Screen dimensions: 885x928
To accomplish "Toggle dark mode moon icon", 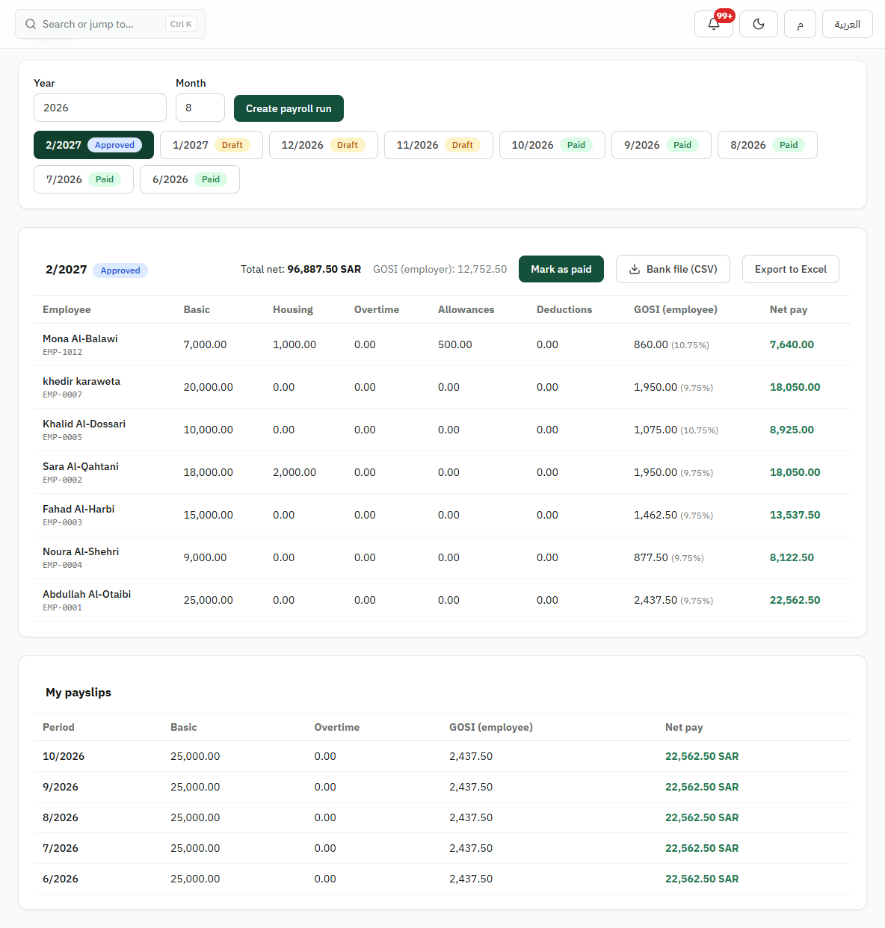I will click(x=759, y=24).
